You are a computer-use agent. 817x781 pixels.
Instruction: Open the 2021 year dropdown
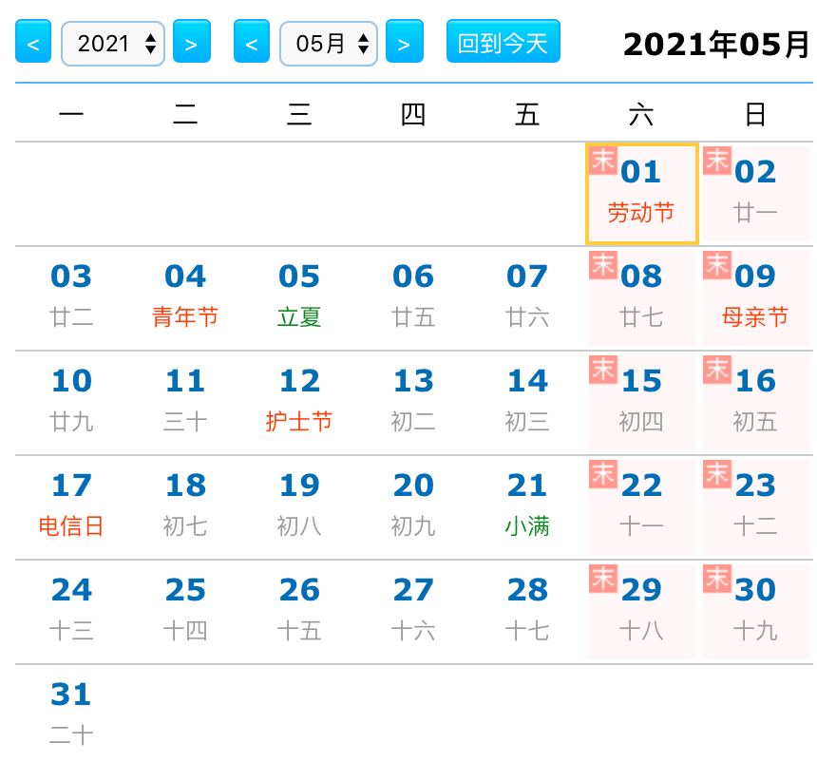coord(113,44)
